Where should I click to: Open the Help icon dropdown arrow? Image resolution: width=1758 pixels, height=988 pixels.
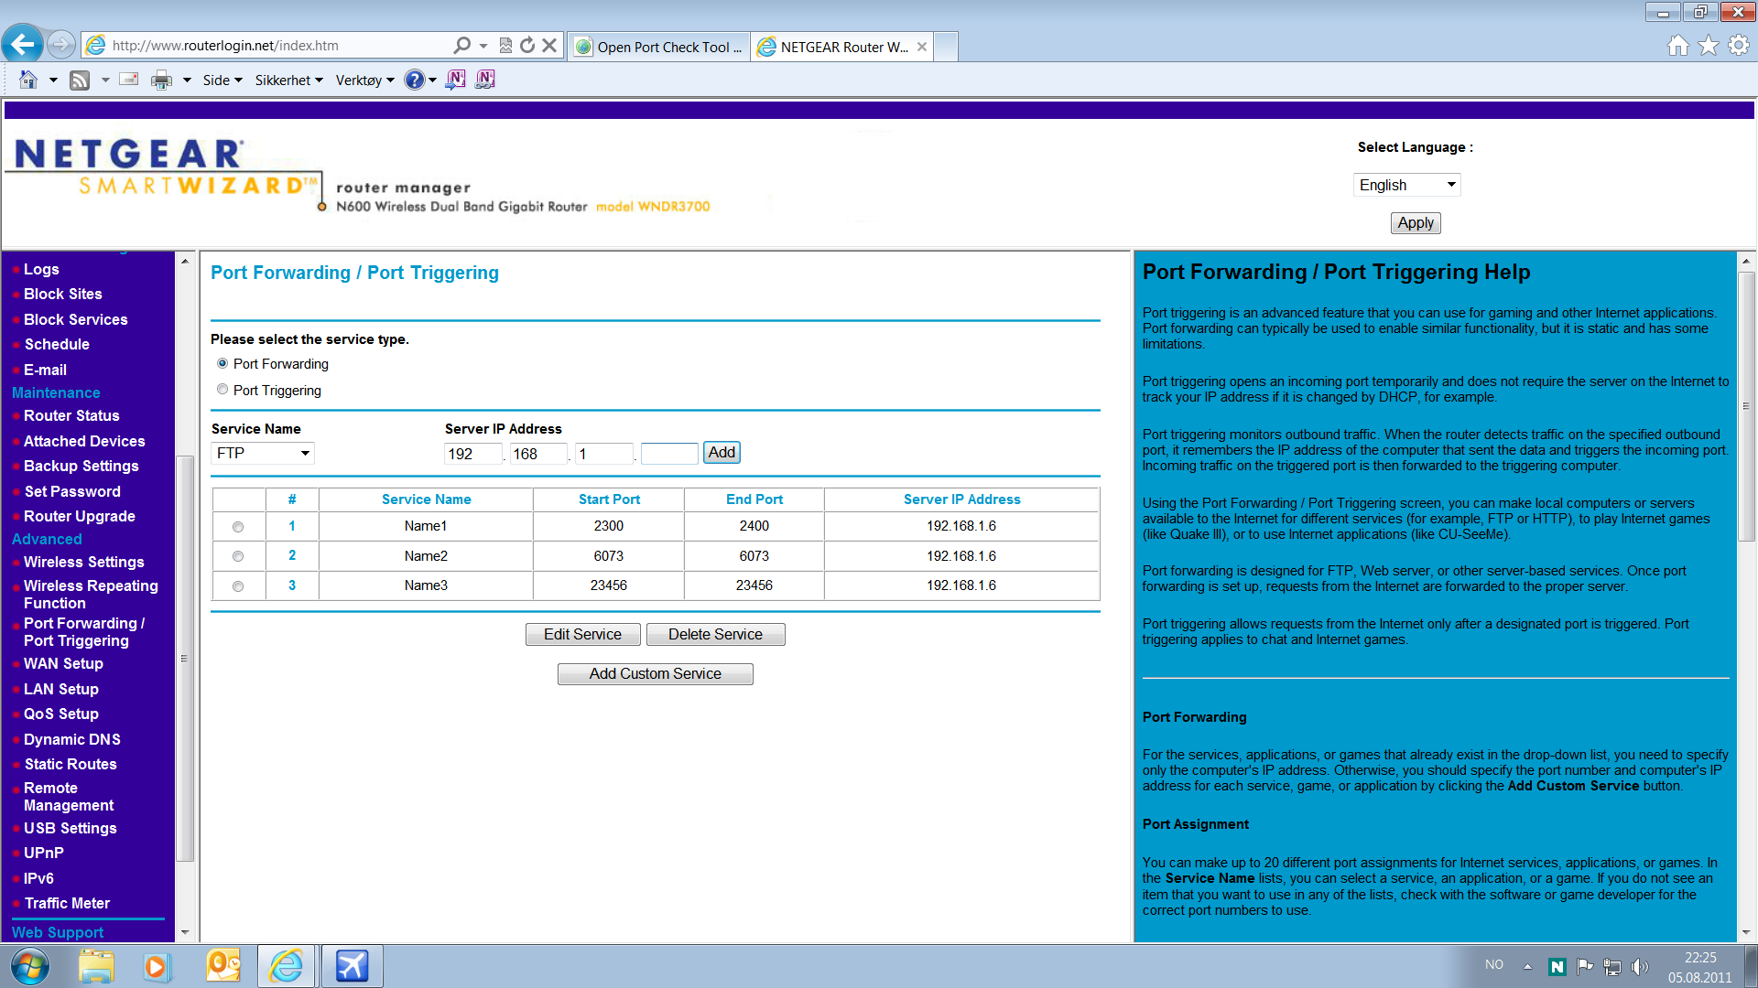432,81
